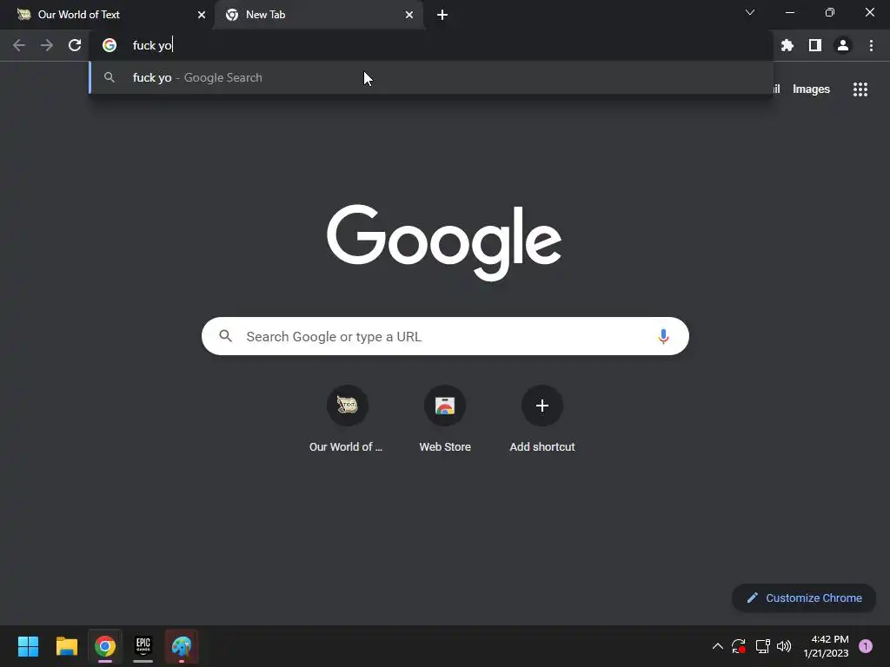The height and width of the screenshot is (667, 890).
Task: Select the Google Search suggestion row
Action: (x=431, y=77)
